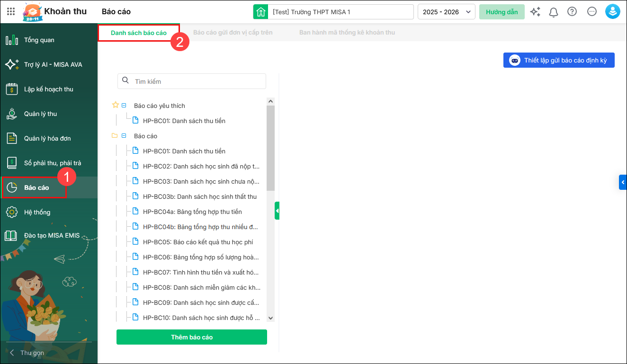Open the more options ellipsis icon
The height and width of the screenshot is (364, 627).
point(592,12)
